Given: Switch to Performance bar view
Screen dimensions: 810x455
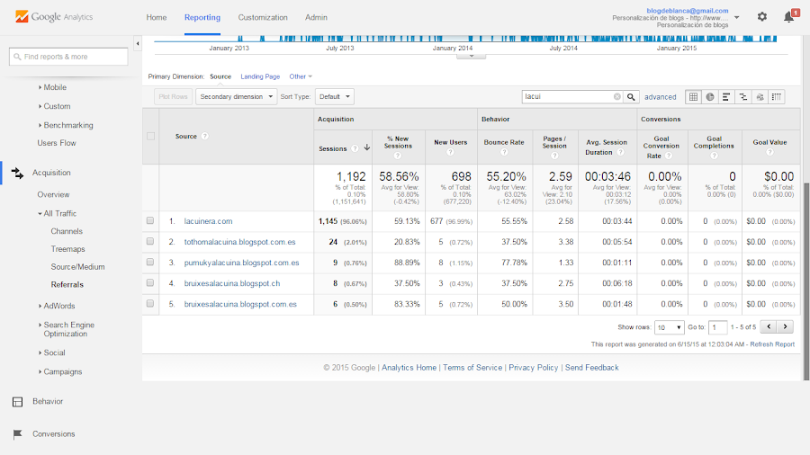Looking at the screenshot, I should pos(726,96).
